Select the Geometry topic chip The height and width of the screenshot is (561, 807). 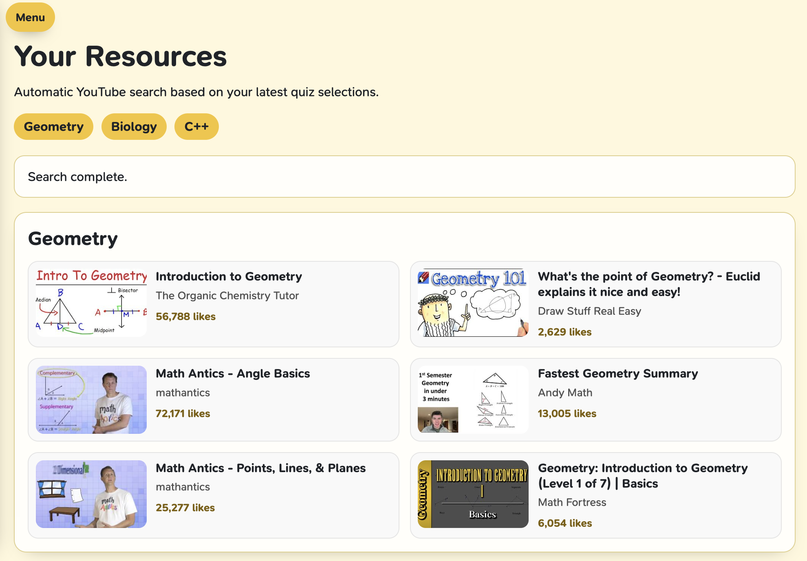[x=53, y=127]
